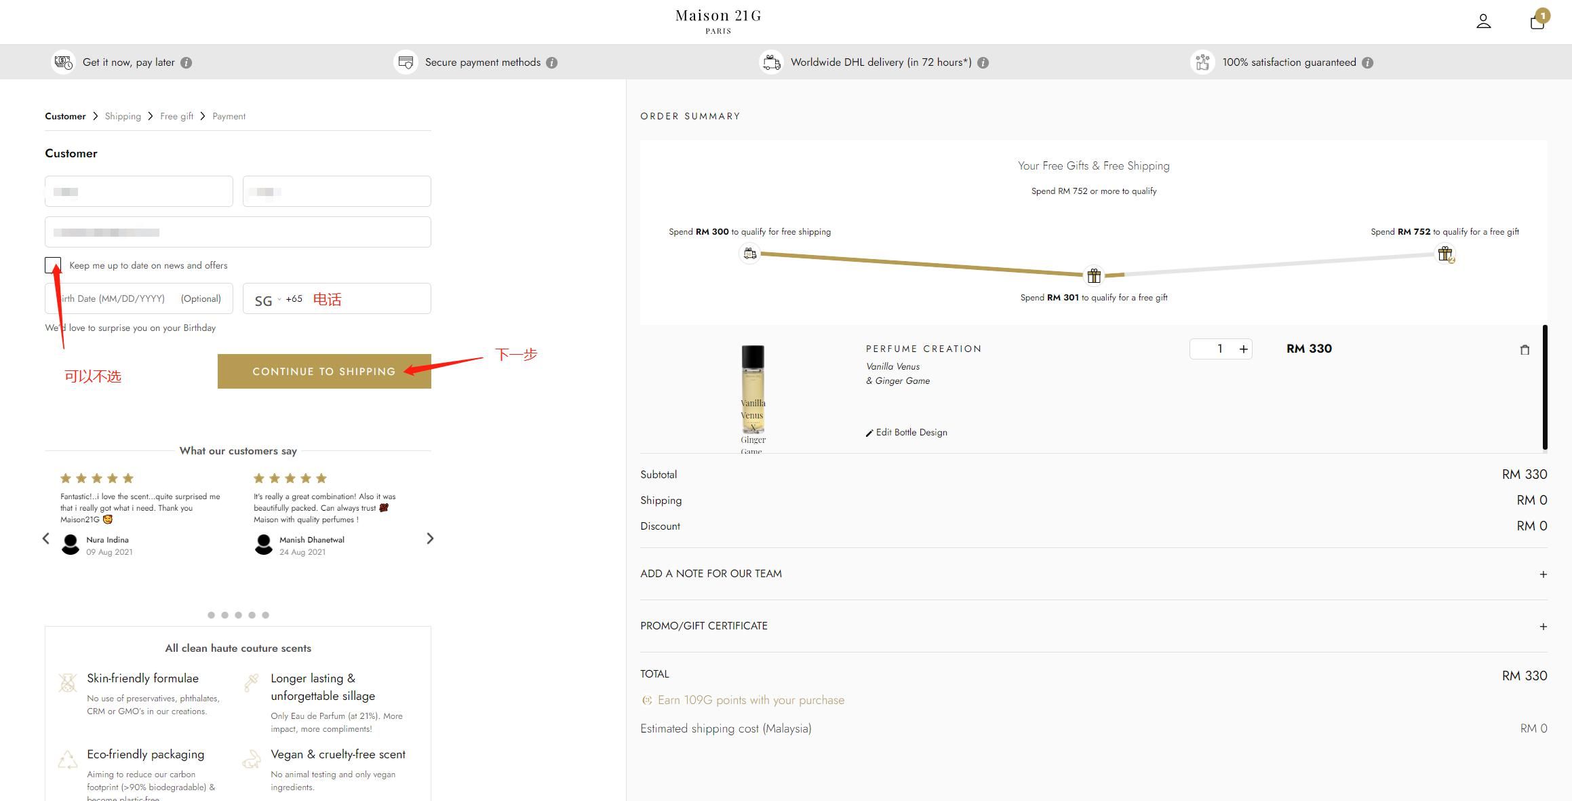Select the Customer breadcrumb step
The image size is (1572, 801).
[65, 116]
